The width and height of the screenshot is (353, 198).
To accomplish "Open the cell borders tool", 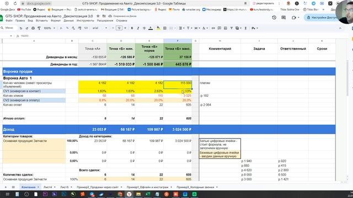I will [165, 28].
